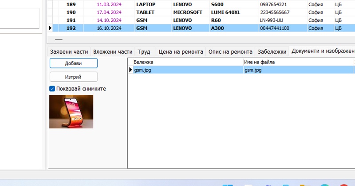Select gsm.jpg in the Бележка column
This screenshot has width=355, height=186.
(188, 70)
